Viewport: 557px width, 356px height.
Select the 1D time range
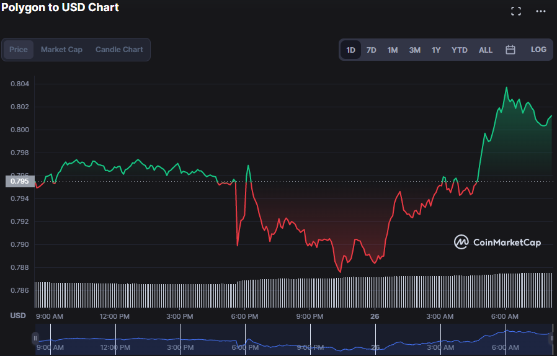point(350,50)
